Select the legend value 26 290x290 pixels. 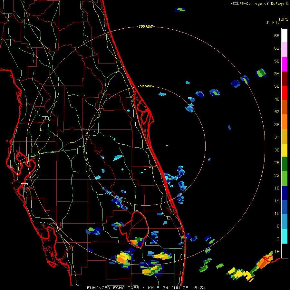(x=277, y=163)
